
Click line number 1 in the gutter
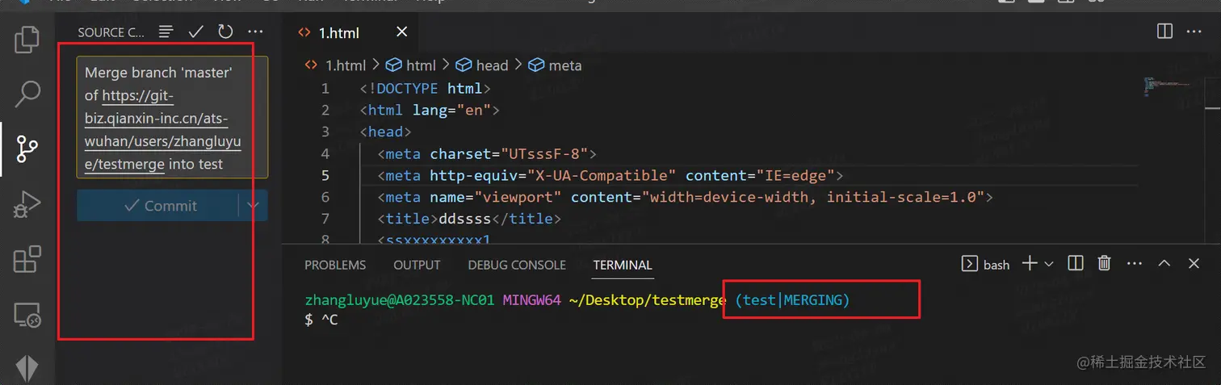point(325,88)
